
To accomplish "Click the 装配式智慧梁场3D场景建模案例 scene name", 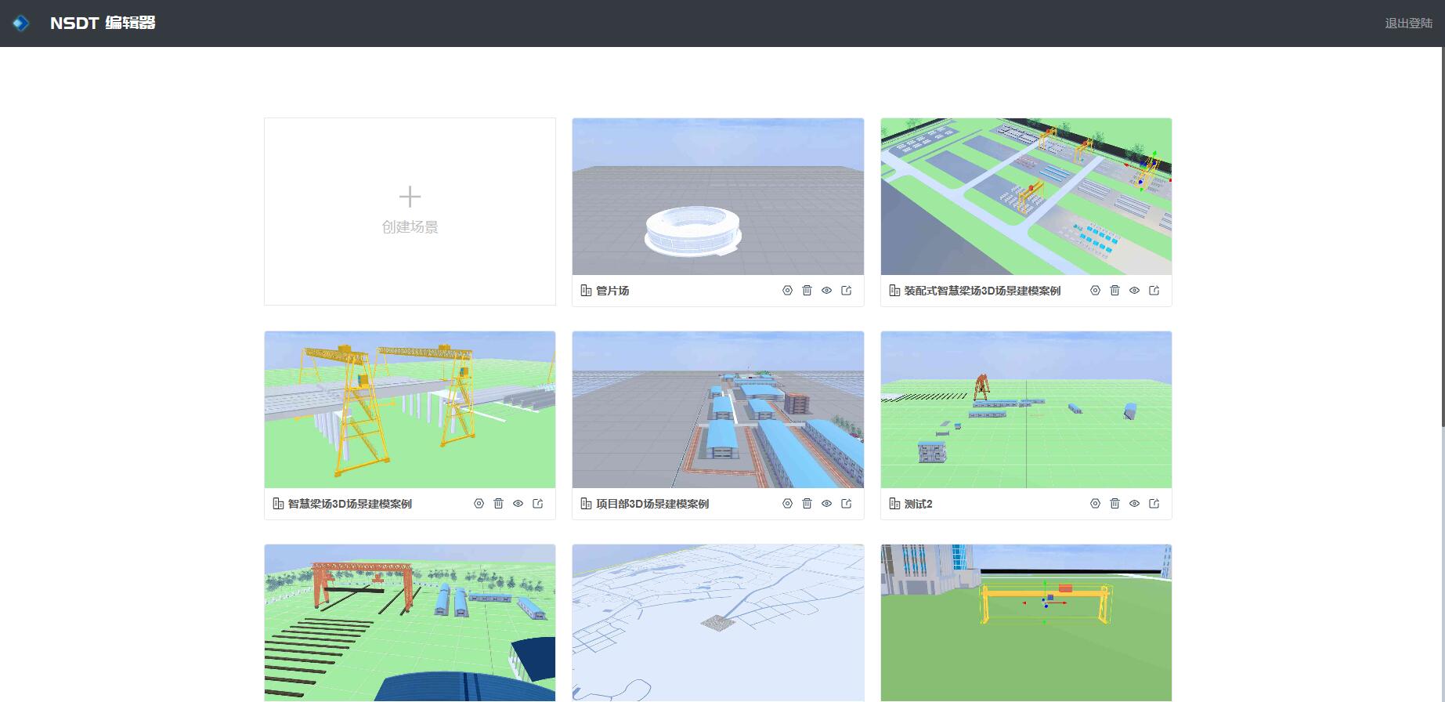I will 982,291.
